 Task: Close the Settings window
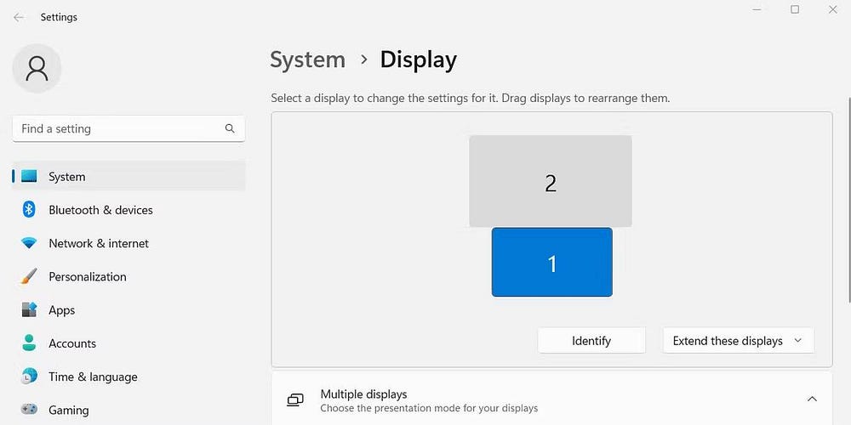coord(832,9)
